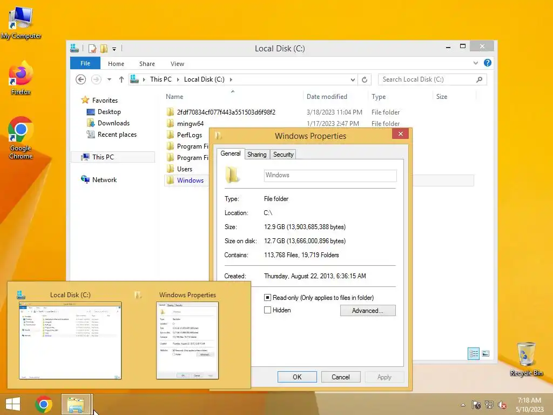553x415 pixels.
Task: Sort by Type column header
Action: point(400,96)
